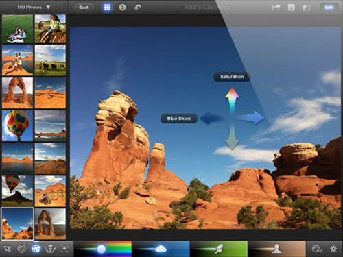Show photo info with the i icon
343x257 pixels.
pyautogui.click(x=291, y=8)
